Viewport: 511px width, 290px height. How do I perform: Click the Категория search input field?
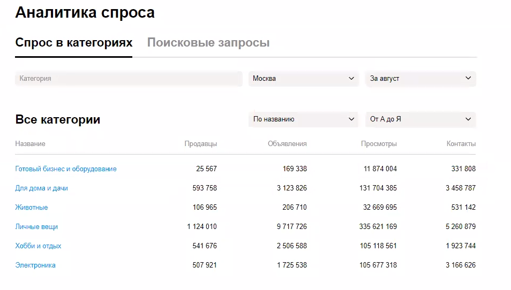129,79
